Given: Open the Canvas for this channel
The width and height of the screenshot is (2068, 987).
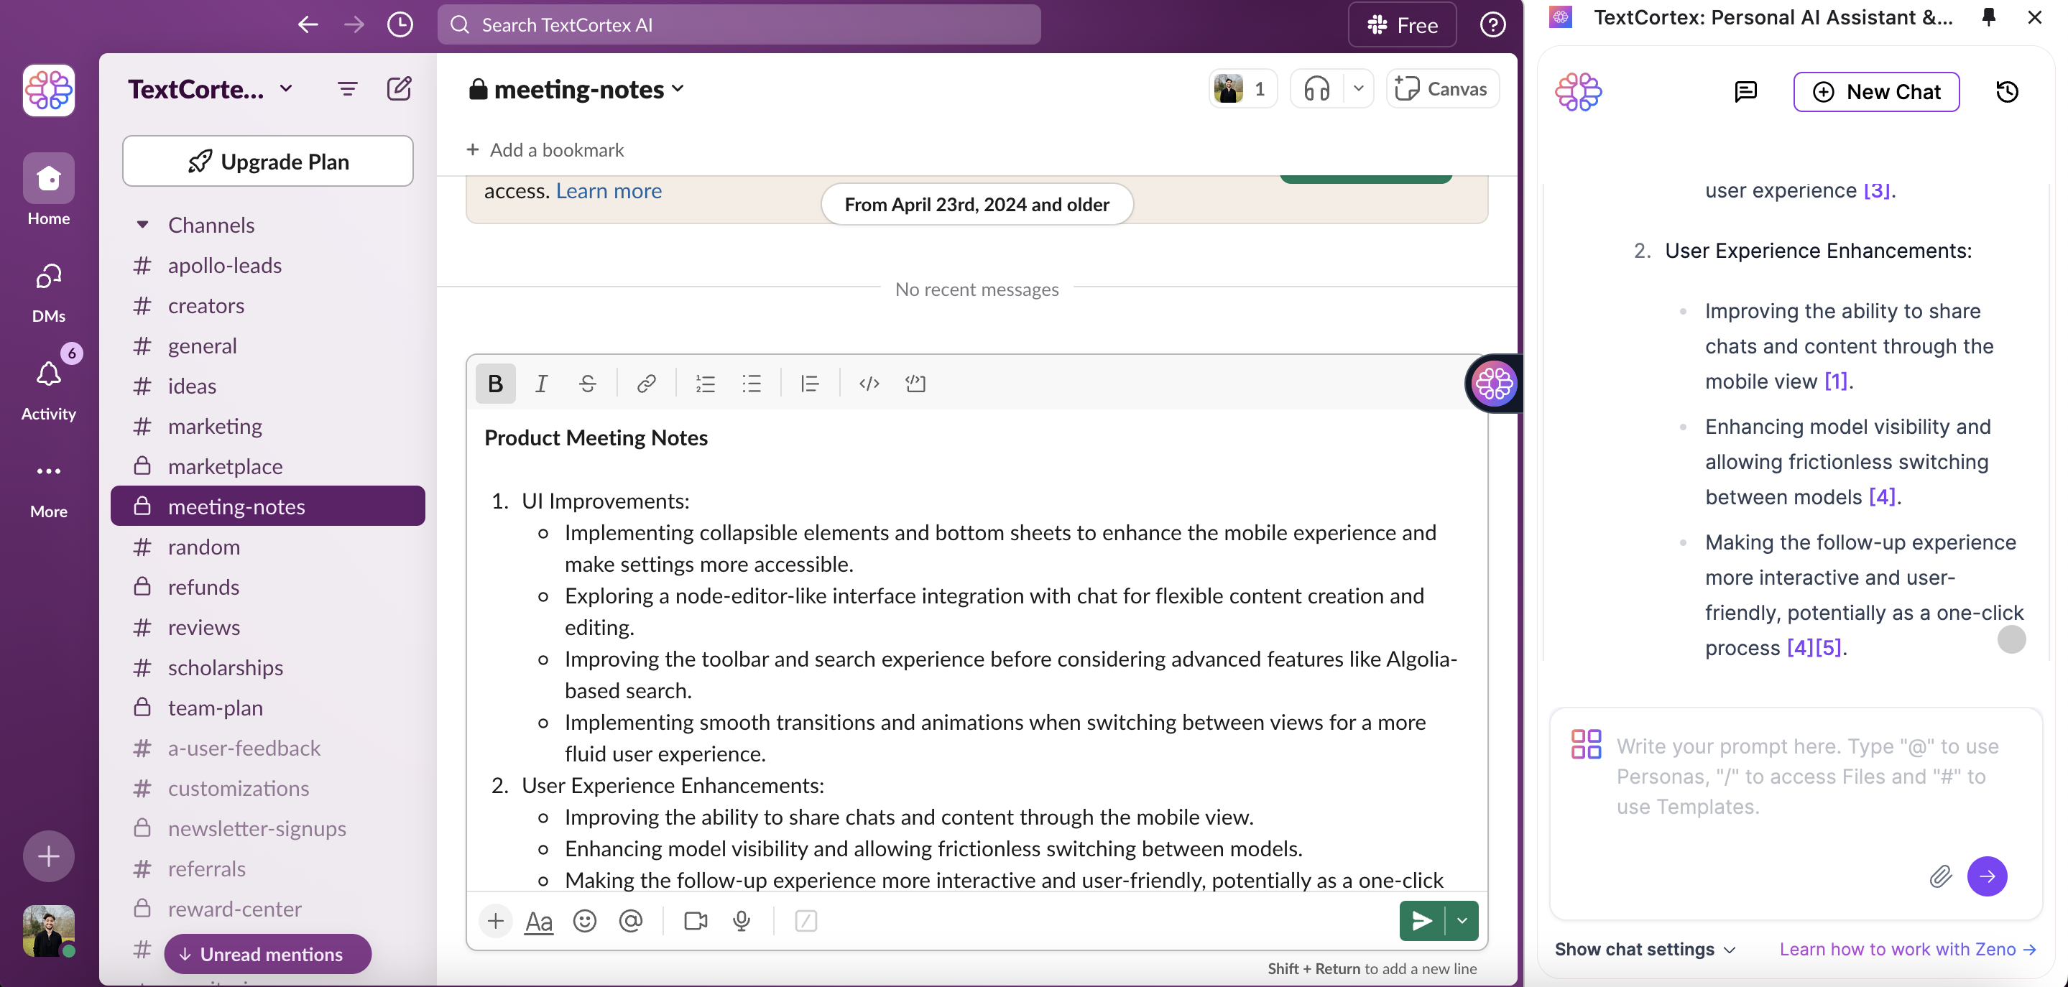Looking at the screenshot, I should tap(1442, 88).
